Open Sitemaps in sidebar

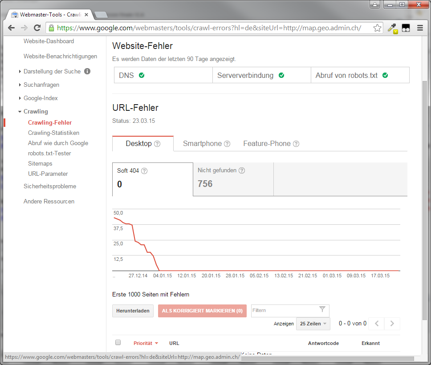pyautogui.click(x=40, y=163)
